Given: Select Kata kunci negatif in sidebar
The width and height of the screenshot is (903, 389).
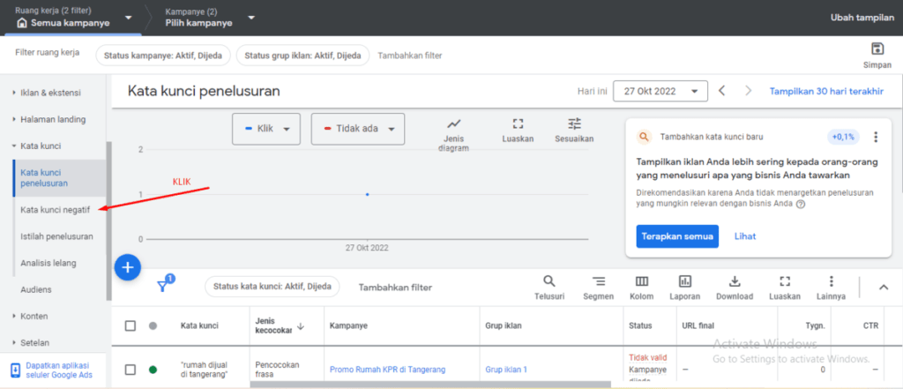Looking at the screenshot, I should pyautogui.click(x=55, y=210).
